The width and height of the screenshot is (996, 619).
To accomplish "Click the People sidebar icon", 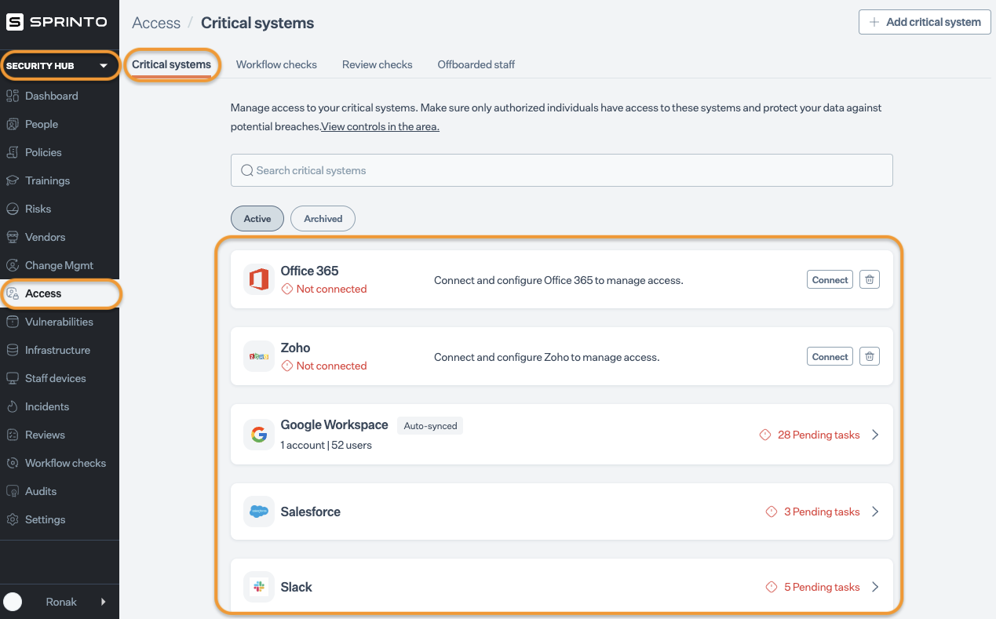I will pyautogui.click(x=12, y=124).
